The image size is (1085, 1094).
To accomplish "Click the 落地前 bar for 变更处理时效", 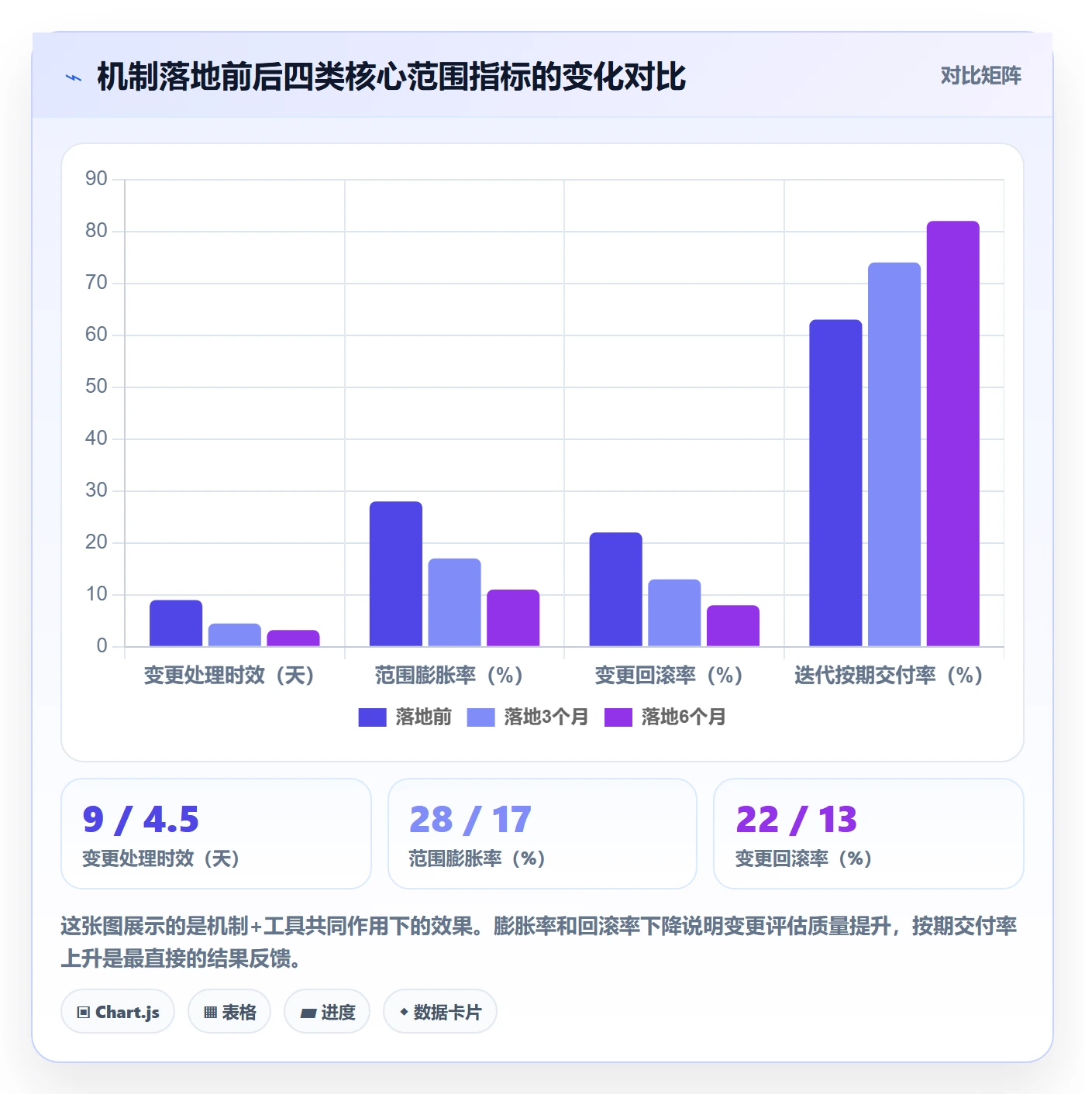I will pos(176,623).
